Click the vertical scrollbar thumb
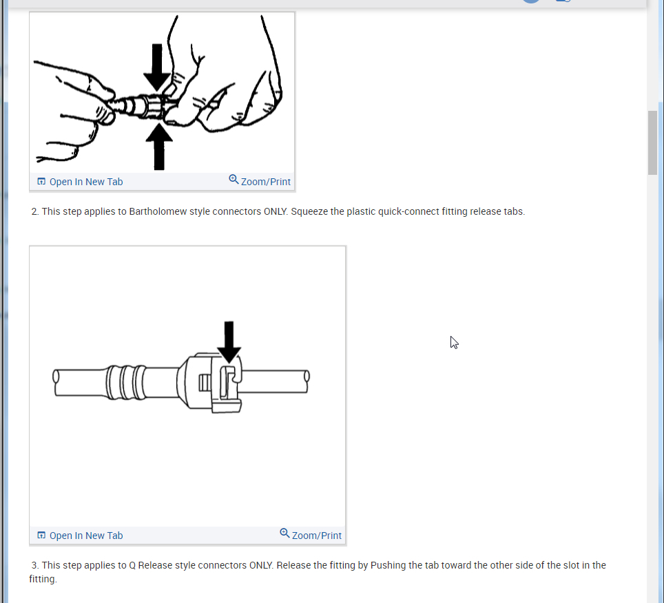Viewport: 664px width, 603px height. [x=652, y=142]
